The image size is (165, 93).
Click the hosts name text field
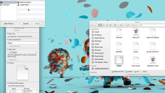tap(23, 43)
